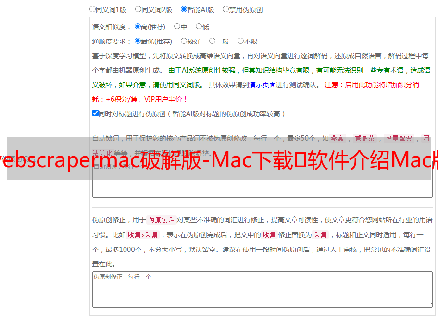Click the 收集>采集 example tag
Image resolution: width=438 pixels, height=317 pixels.
(143, 235)
